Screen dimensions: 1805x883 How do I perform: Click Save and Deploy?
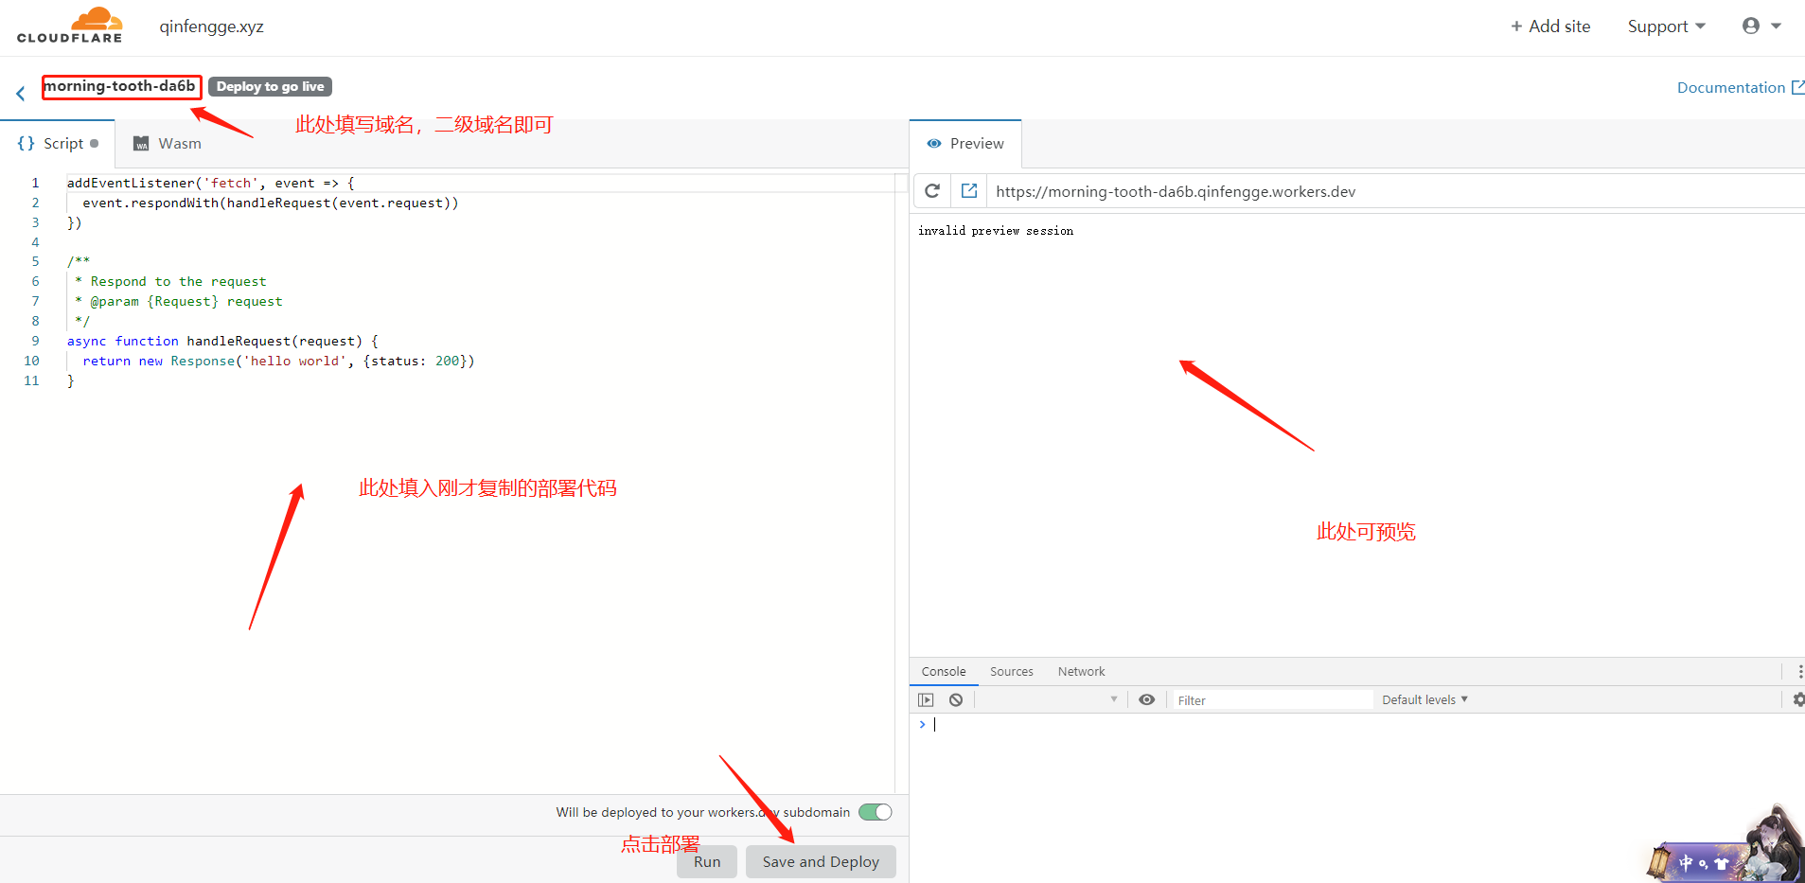coord(821,861)
